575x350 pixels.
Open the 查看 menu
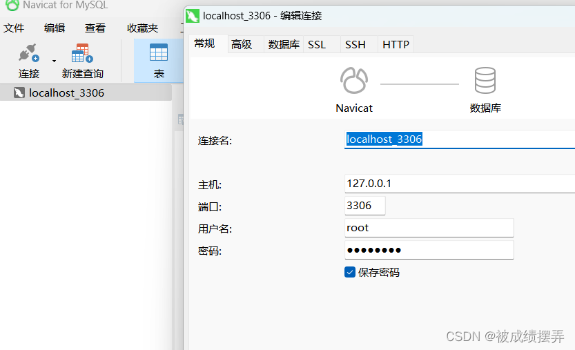click(95, 28)
